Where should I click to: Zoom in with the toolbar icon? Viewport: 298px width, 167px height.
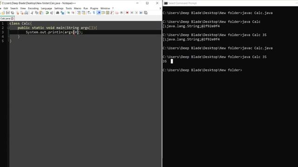(68, 13)
